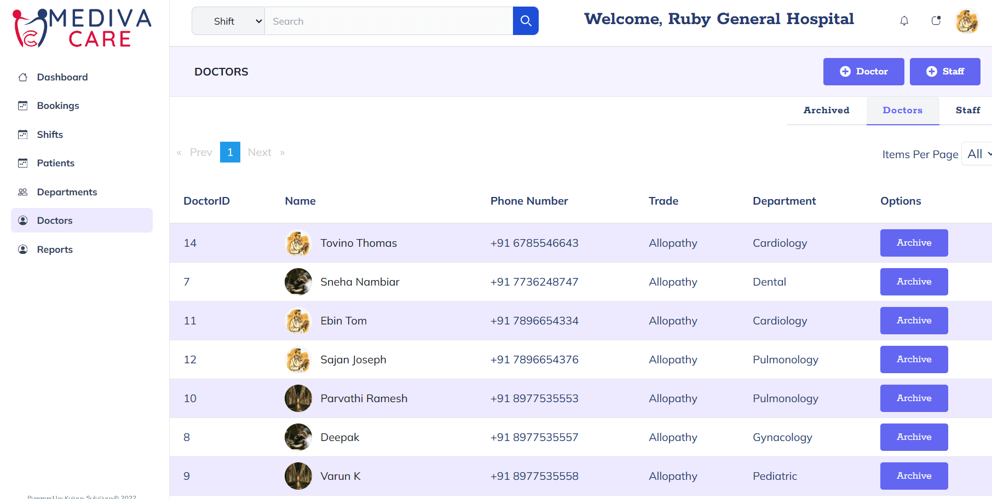This screenshot has height=499, width=992.
Task: Click the Departments people icon
Action: (23, 192)
